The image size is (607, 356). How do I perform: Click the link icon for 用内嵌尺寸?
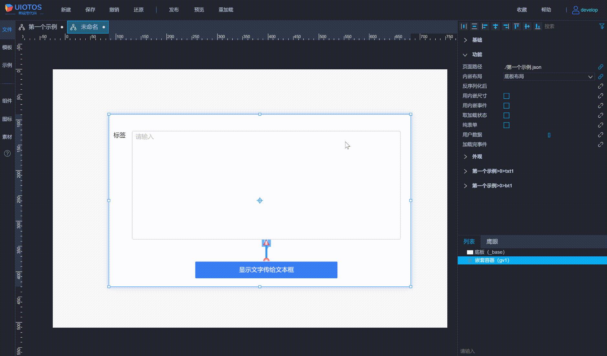pyautogui.click(x=601, y=96)
